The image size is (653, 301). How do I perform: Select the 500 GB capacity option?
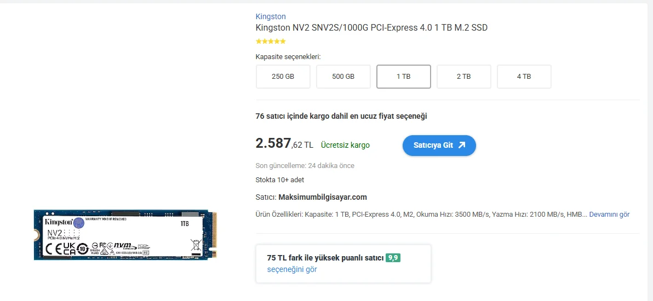click(x=343, y=77)
